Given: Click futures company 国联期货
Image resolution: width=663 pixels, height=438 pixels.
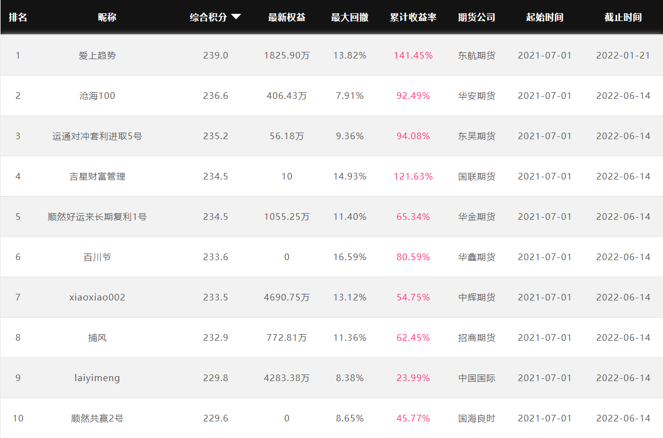Looking at the screenshot, I should click(477, 176).
